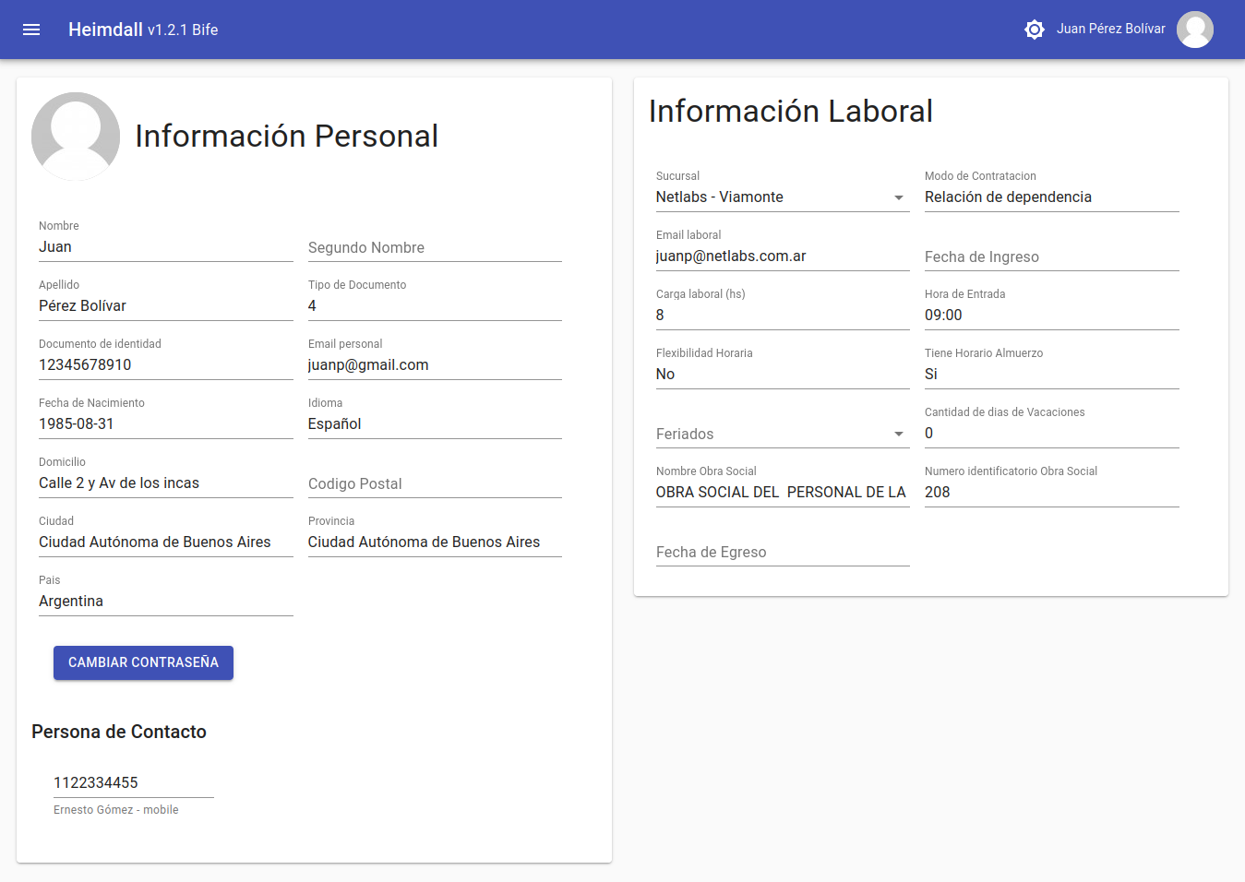Click the Heimdall app title
The image size is (1245, 882).
point(105,30)
